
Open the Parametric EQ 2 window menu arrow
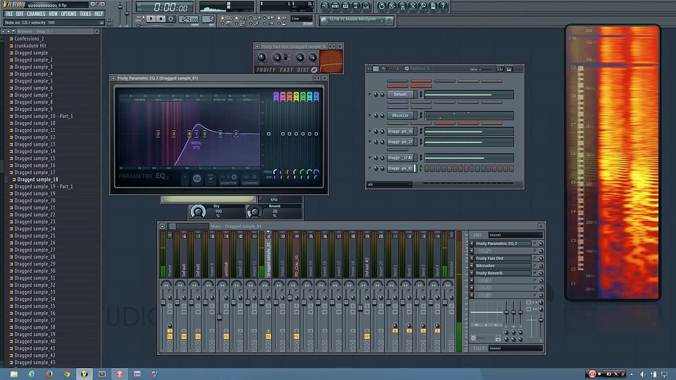point(113,78)
